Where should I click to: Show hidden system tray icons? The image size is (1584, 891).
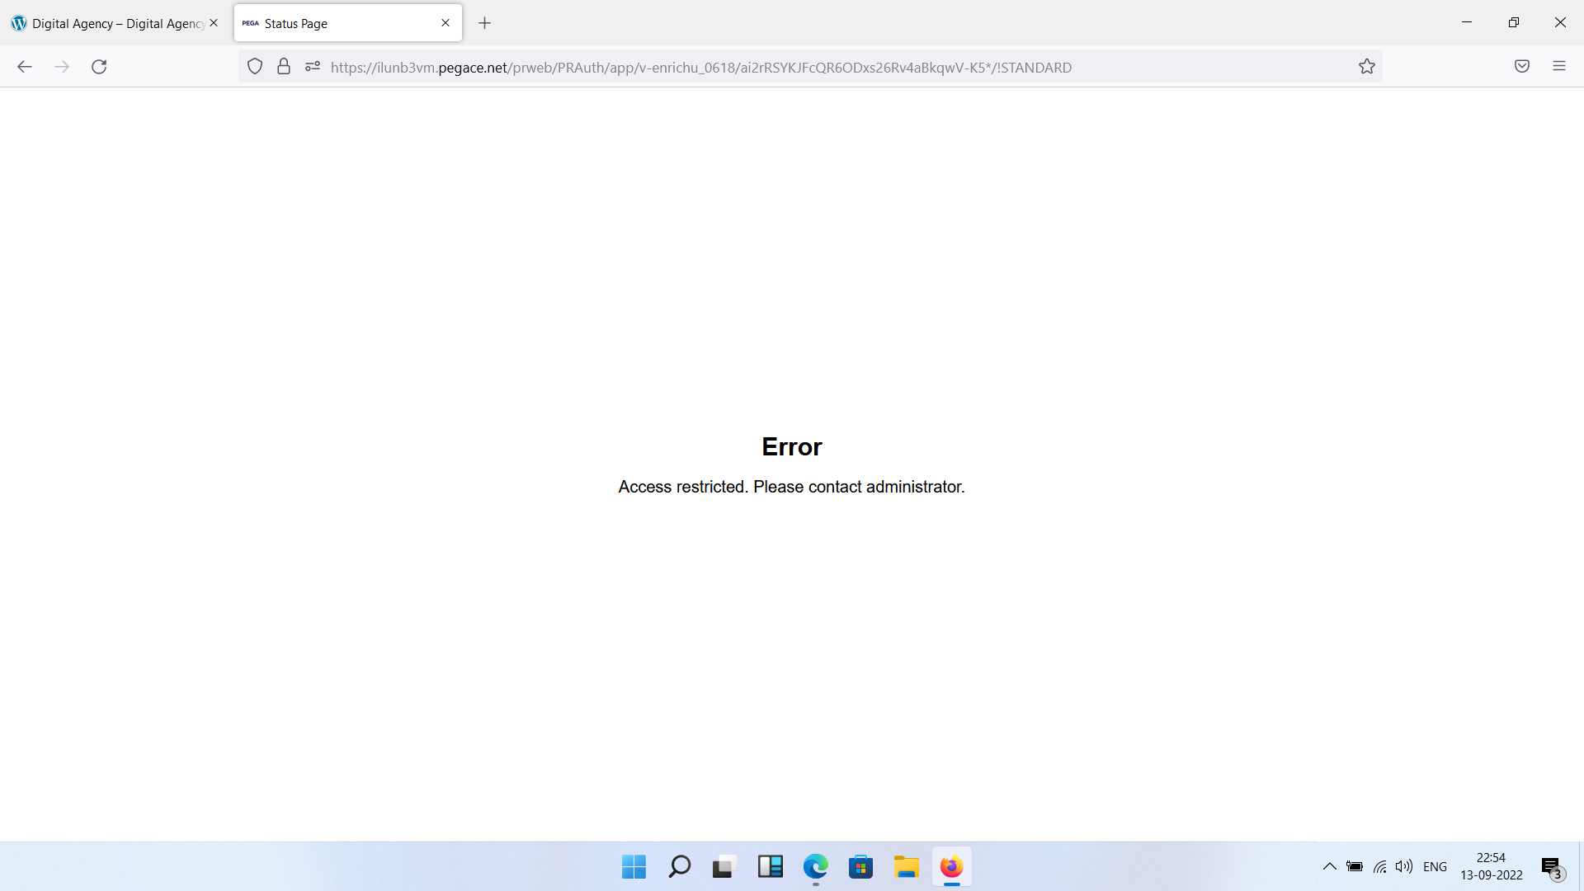1329,866
